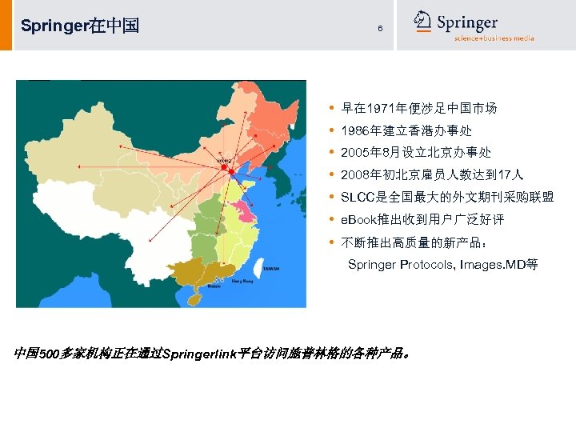
Task: Click the Springer horse logo icon
Action: (x=422, y=21)
